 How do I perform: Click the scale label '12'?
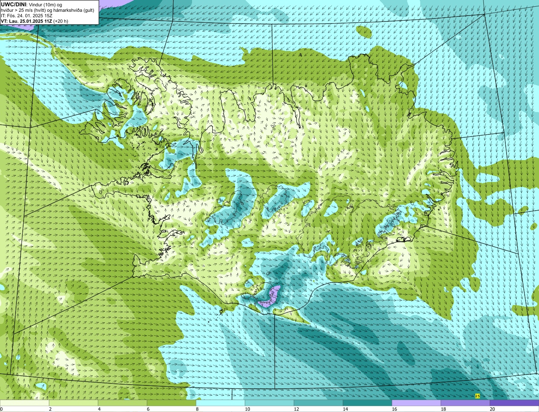coord(296,409)
